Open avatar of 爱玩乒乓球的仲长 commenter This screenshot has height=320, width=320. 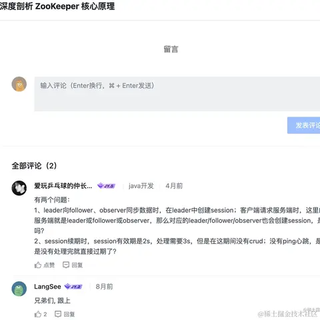click(x=19, y=188)
